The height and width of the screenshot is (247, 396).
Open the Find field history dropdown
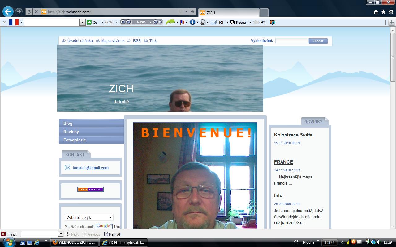pos(61,234)
